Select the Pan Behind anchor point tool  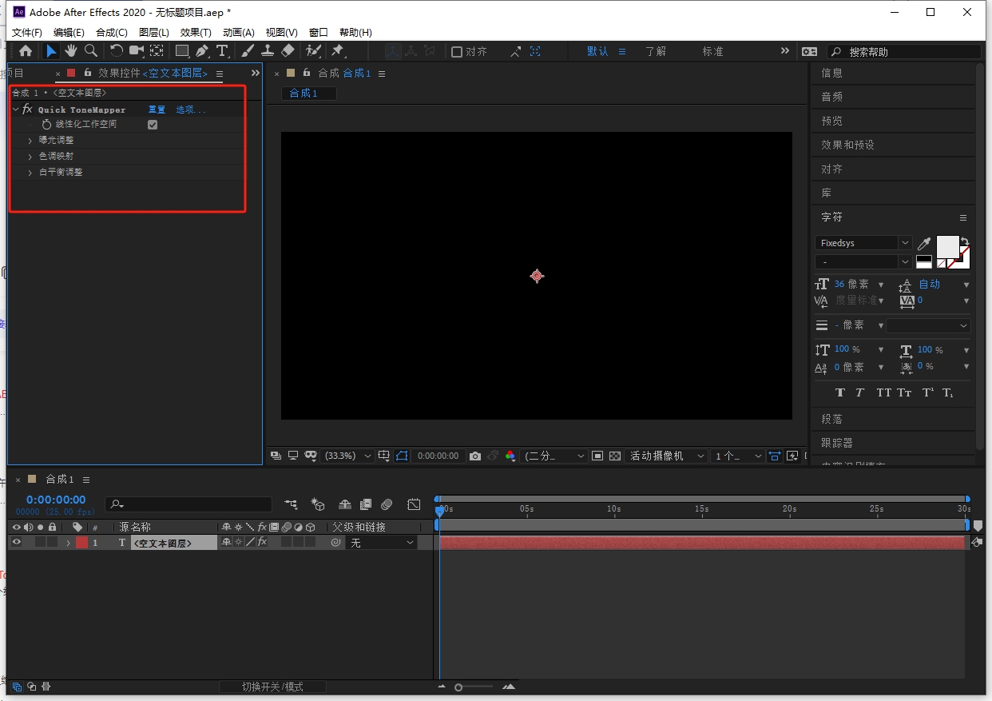(x=157, y=51)
